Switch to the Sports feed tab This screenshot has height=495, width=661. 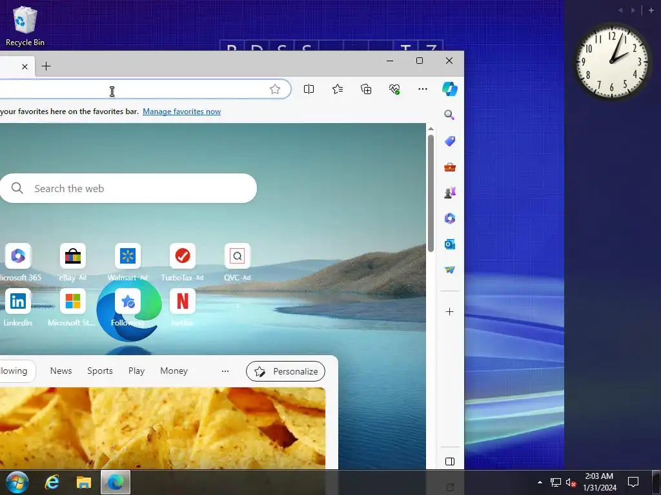point(100,371)
